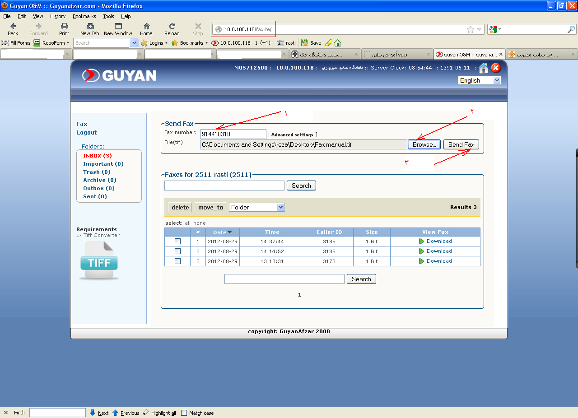Click play icon for 14:14:52 fax
Viewport: 578px width, 418px height.
click(422, 251)
